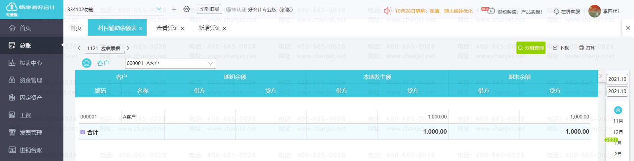Open 报表中心 in the sidebar
634x161 pixels.
coord(31,63)
